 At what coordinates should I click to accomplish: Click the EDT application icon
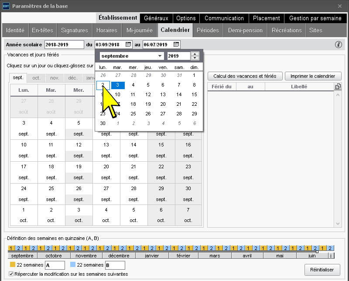6,6
